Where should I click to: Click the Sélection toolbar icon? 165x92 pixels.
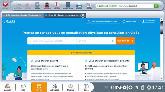coord(89,6)
